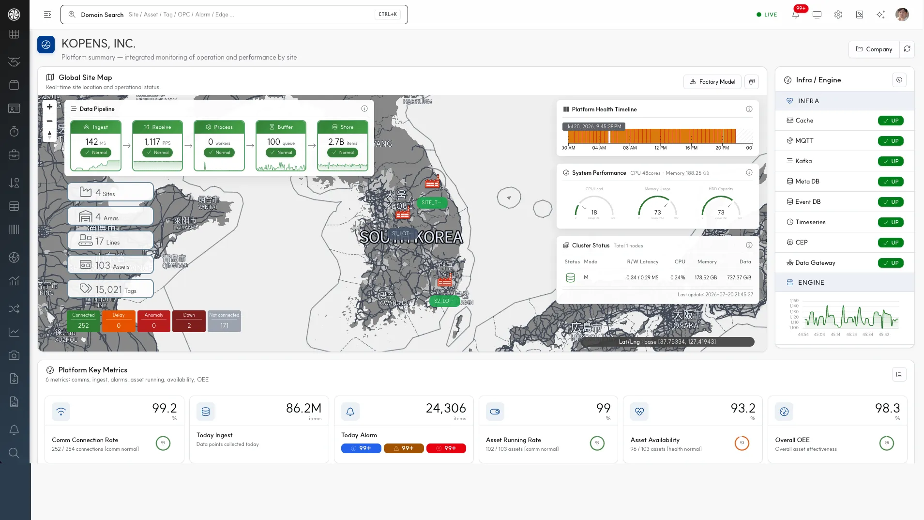Image resolution: width=924 pixels, height=520 pixels.
Task: Click the MQTT infra row
Action: [x=845, y=141]
